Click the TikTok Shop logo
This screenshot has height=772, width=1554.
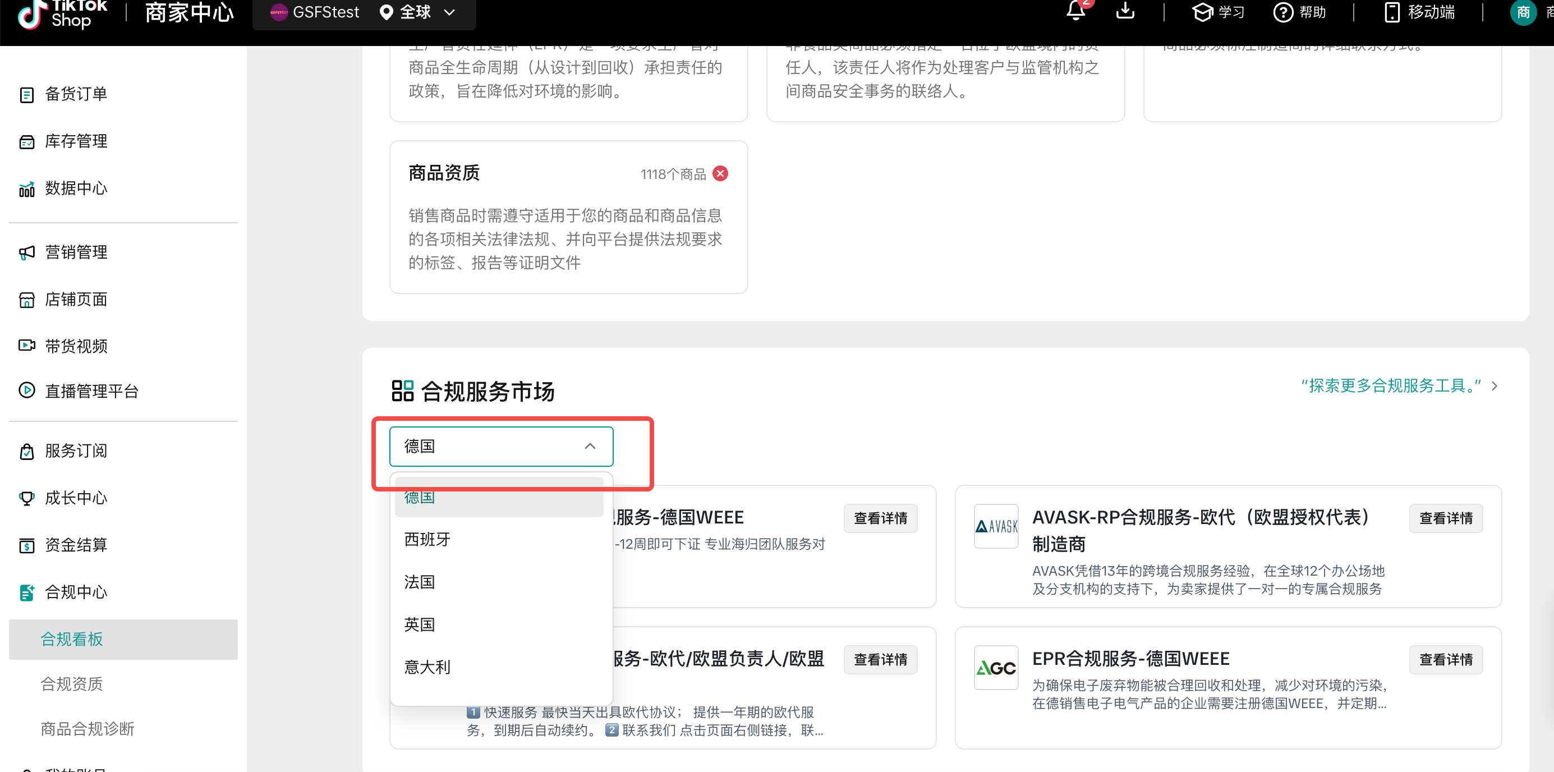pos(62,13)
